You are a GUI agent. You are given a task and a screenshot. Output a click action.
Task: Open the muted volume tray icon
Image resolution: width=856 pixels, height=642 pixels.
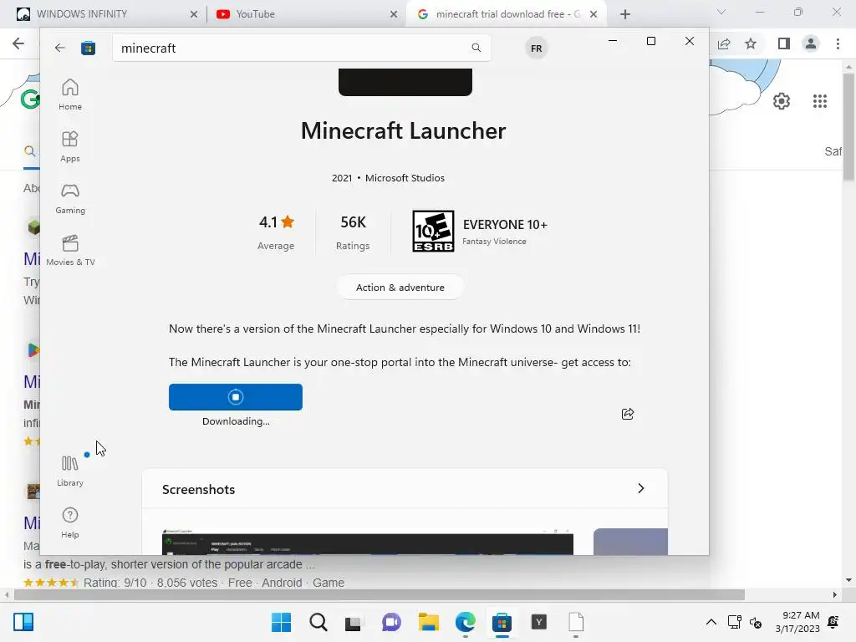click(756, 622)
